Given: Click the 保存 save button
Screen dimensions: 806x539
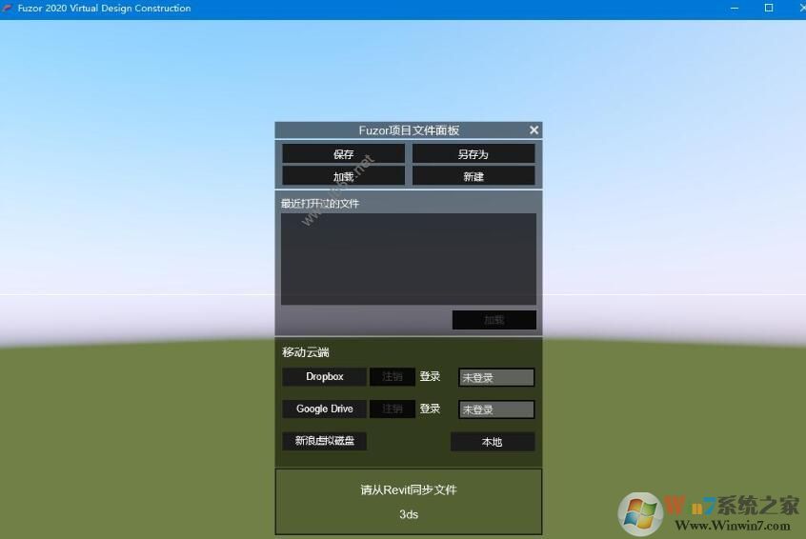Looking at the screenshot, I should tap(343, 153).
